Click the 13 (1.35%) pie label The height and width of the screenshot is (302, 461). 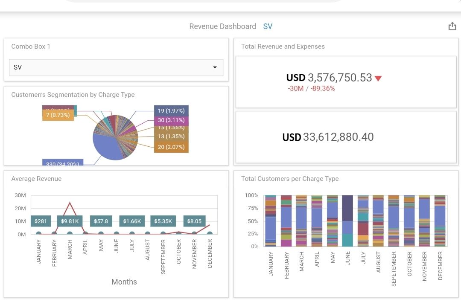(x=171, y=136)
